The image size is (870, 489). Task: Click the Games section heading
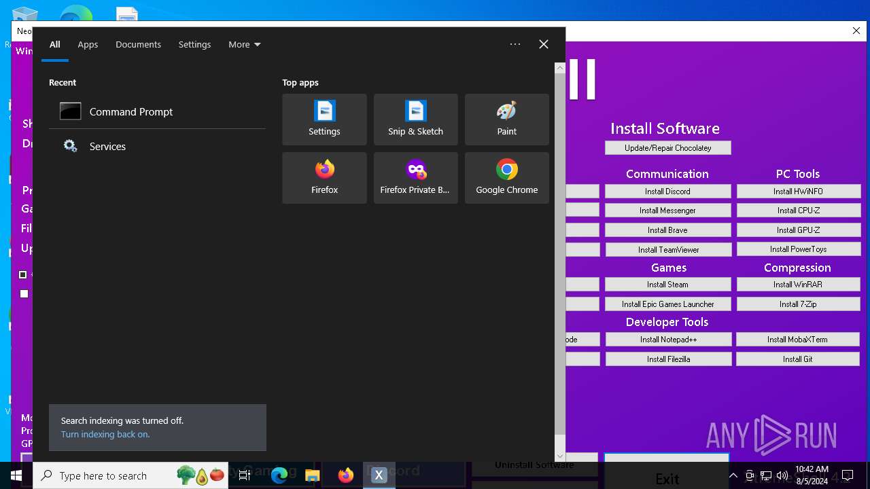pos(669,268)
